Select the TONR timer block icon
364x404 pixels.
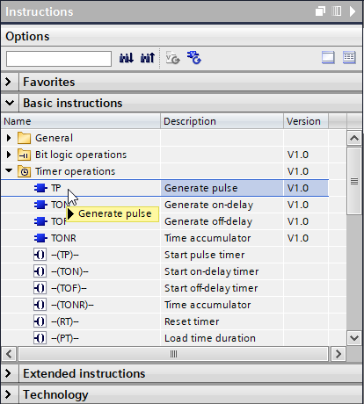tap(40, 238)
